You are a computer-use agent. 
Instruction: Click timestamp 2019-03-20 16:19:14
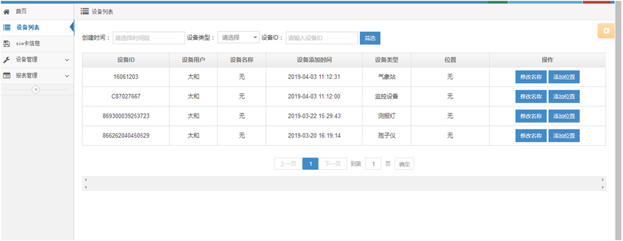314,136
